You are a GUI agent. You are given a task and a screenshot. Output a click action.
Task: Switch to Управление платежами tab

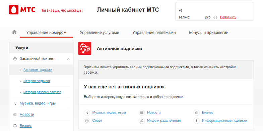pos(154,33)
